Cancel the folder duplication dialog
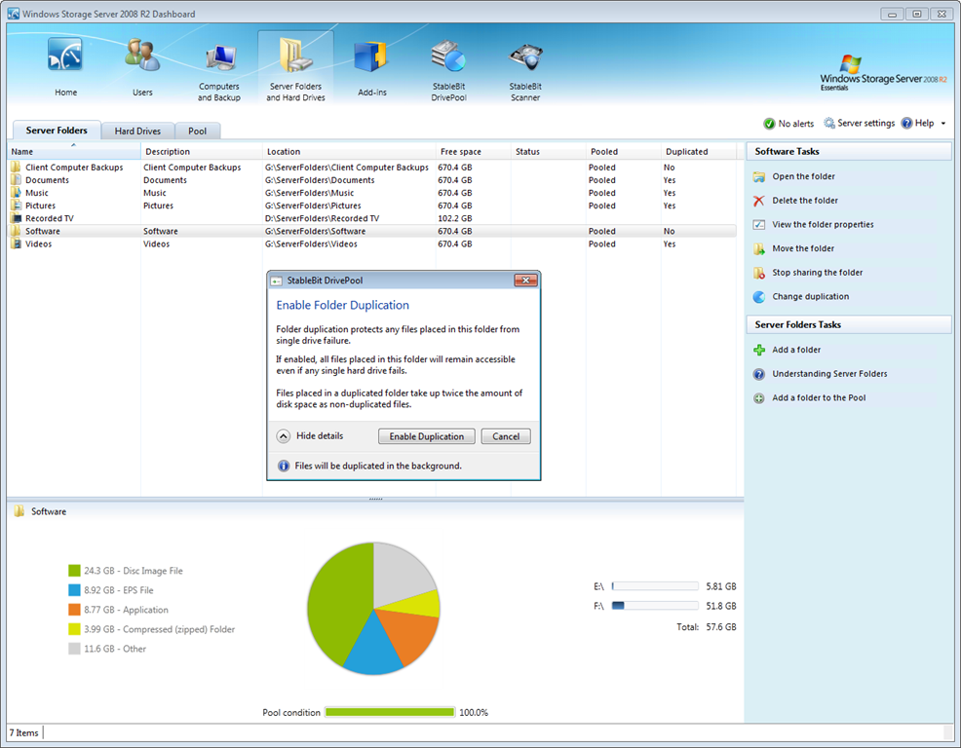961x748 pixels. point(506,436)
